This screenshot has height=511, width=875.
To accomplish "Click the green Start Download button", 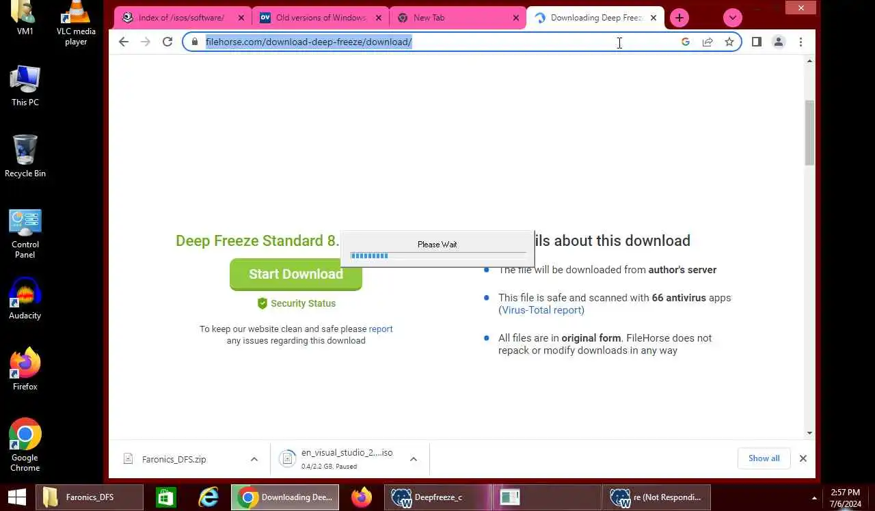I will pyautogui.click(x=296, y=274).
